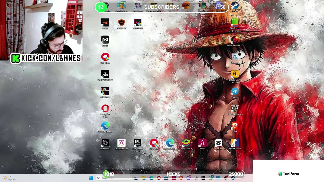The width and height of the screenshot is (324, 182).
Task: Open the Steam desktop shortcut
Action: click(x=235, y=7)
